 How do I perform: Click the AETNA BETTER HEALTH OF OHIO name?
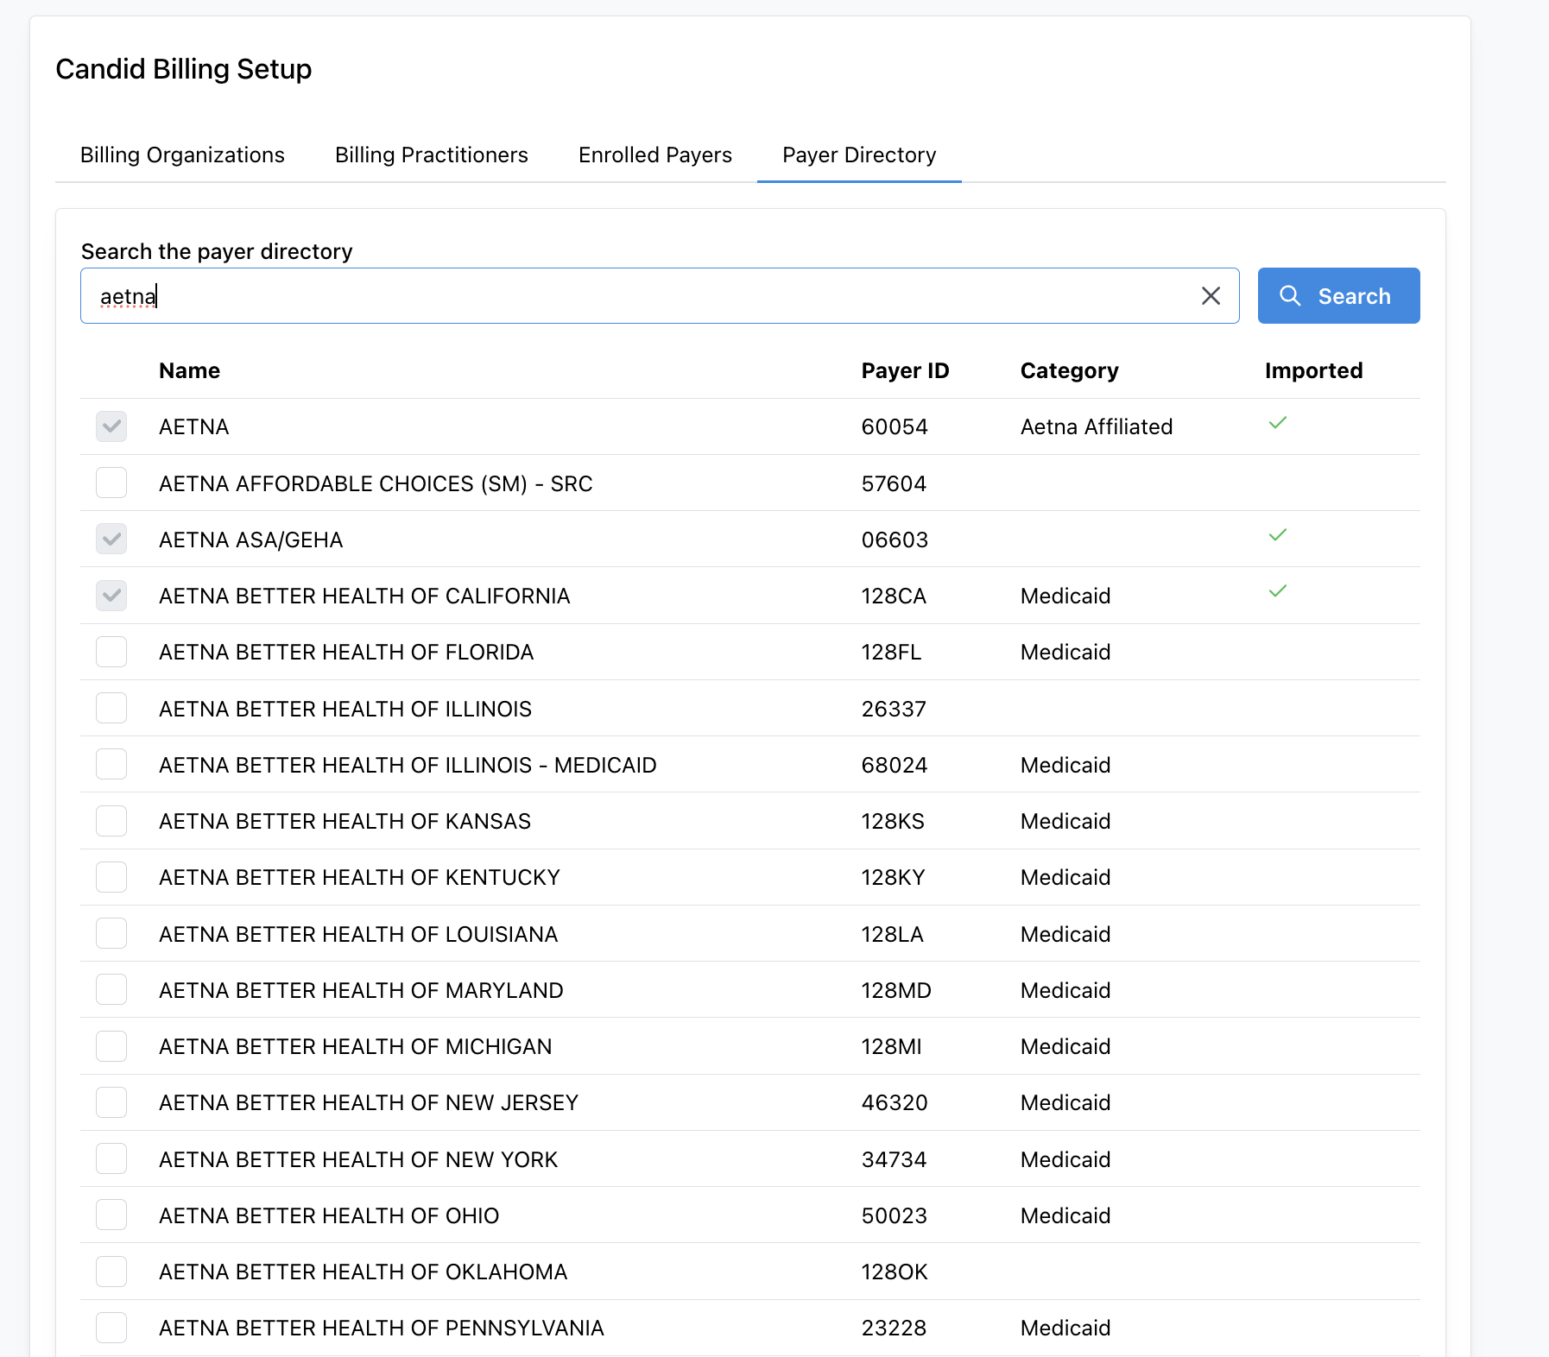coord(329,1215)
